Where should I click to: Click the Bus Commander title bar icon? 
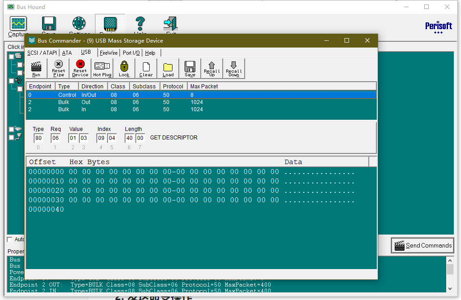[32, 40]
